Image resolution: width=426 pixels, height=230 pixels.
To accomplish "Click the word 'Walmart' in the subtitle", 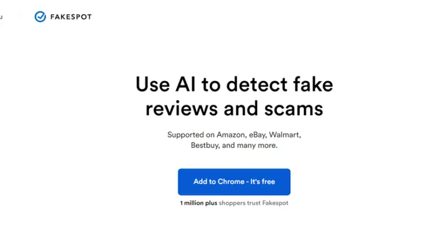I will (x=285, y=135).
